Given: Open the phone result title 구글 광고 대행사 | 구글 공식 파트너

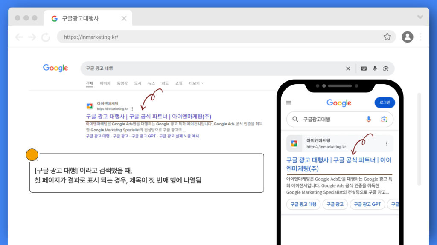Looking at the screenshot, I should pyautogui.click(x=339, y=164).
